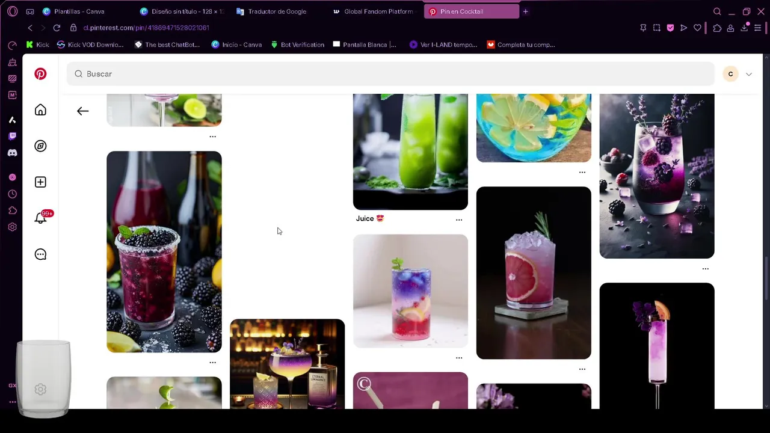Open the extensions cube icon in the toolbar
770x433 pixels.
pyautogui.click(x=717, y=28)
